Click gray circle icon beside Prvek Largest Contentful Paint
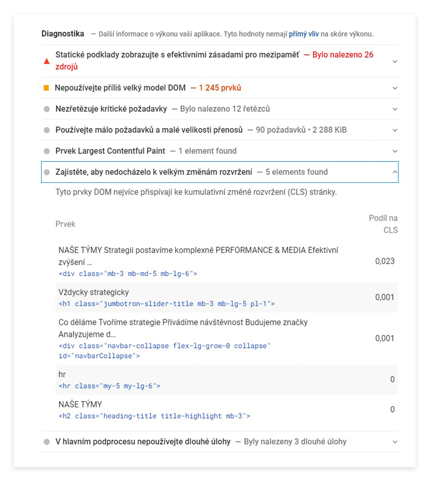The width and height of the screenshot is (430, 485). (47, 151)
